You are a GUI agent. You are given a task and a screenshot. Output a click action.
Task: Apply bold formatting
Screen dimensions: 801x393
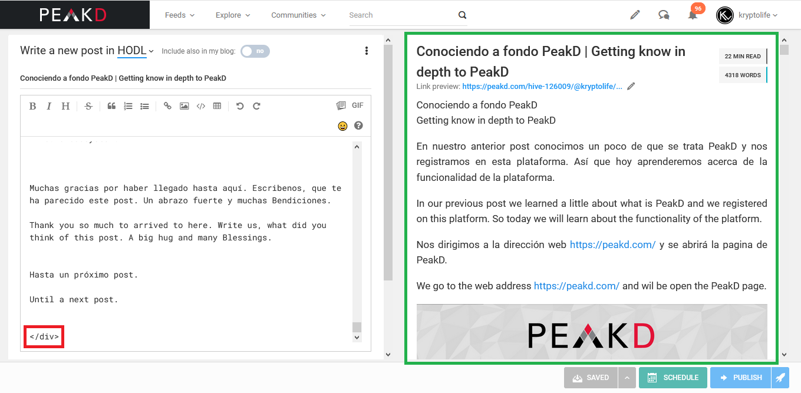[x=32, y=106]
